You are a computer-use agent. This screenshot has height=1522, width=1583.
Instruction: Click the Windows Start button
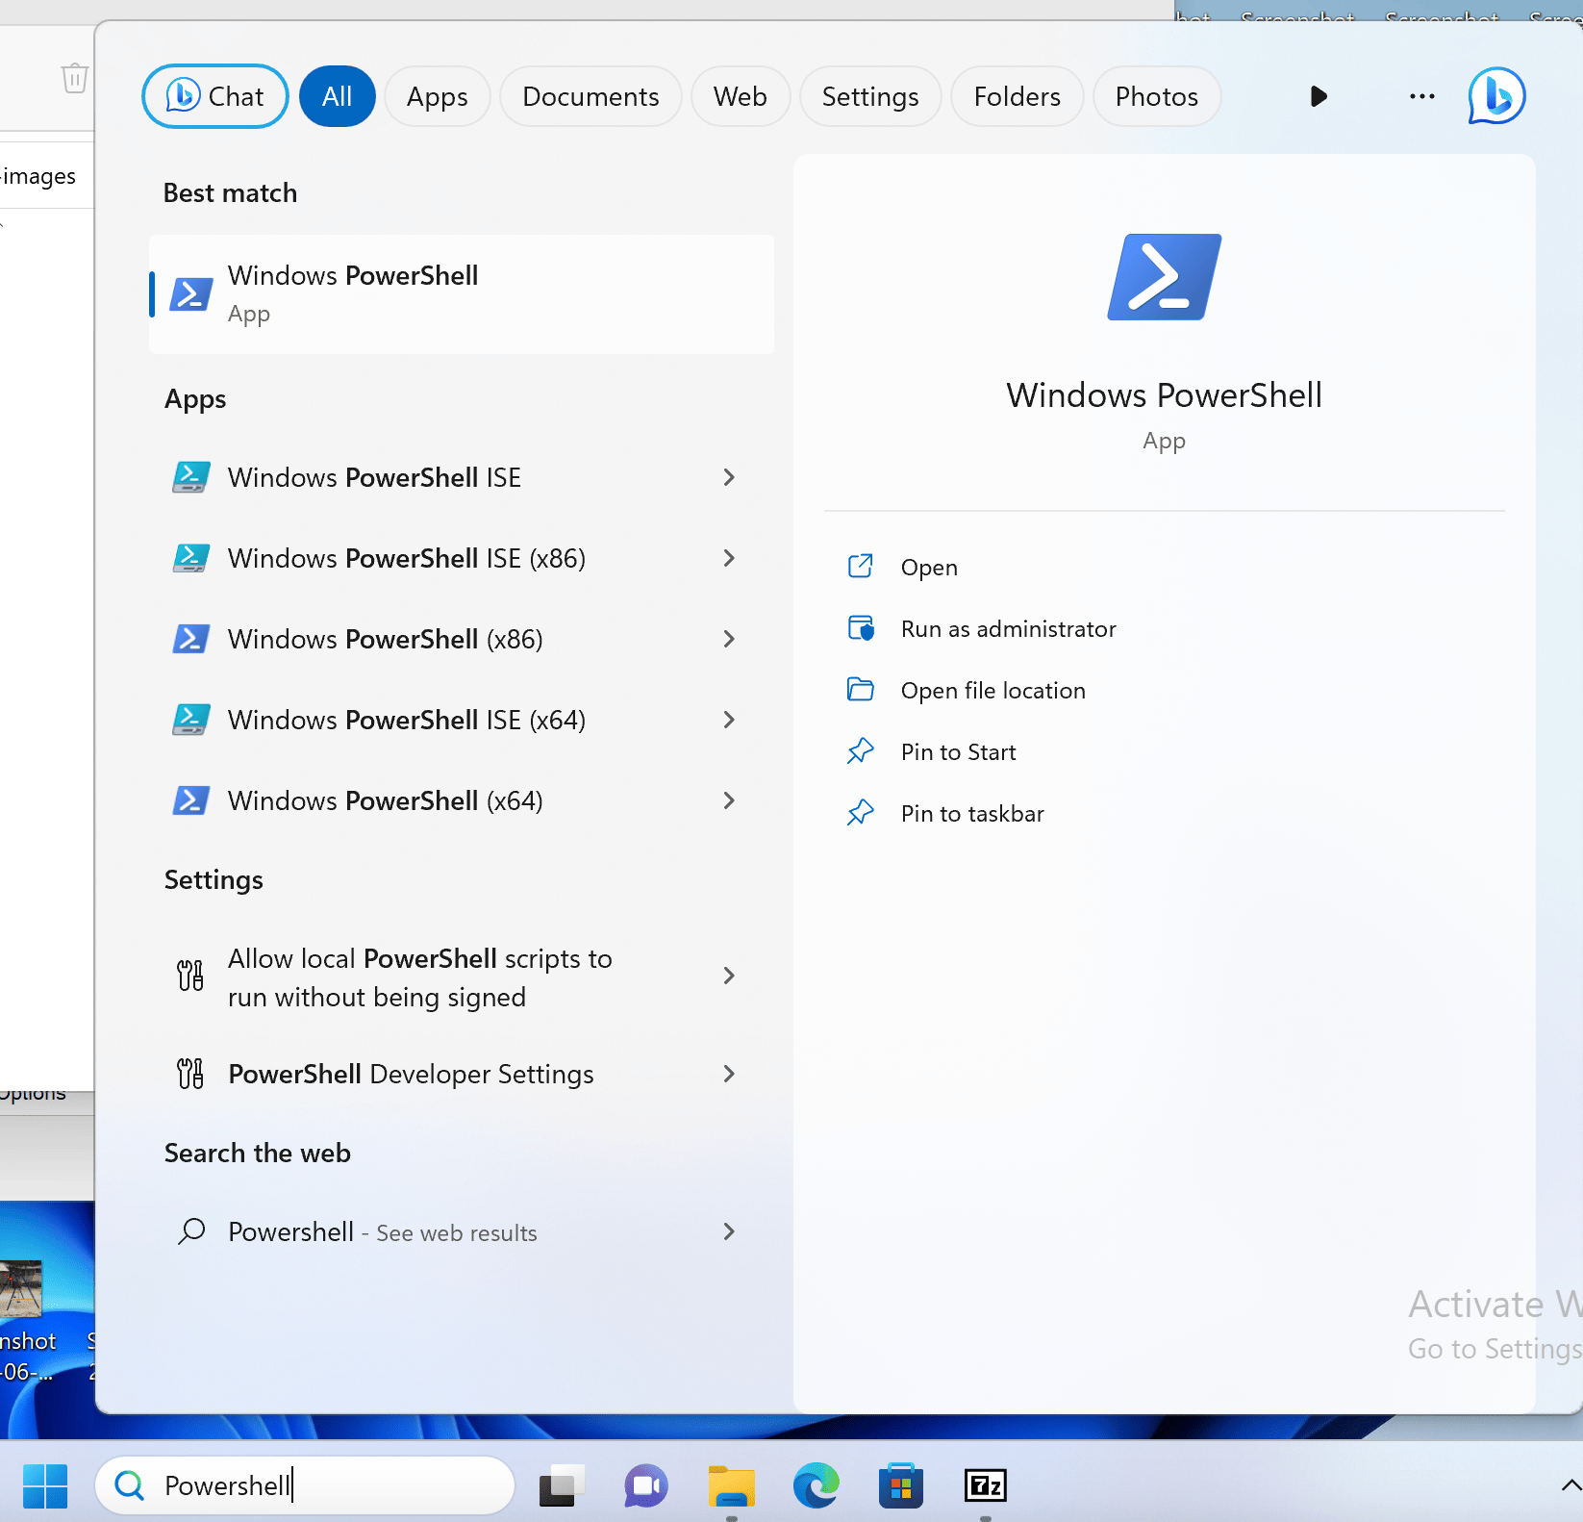[45, 1486]
